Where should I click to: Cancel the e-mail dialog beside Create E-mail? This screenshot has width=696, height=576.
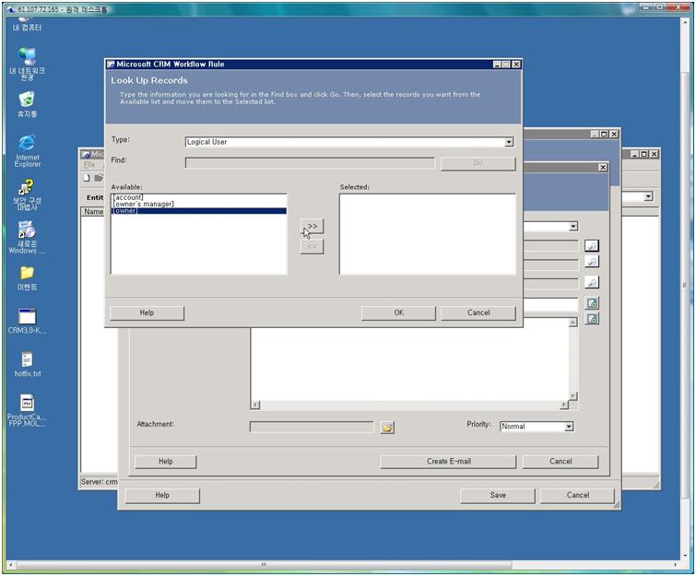point(560,461)
